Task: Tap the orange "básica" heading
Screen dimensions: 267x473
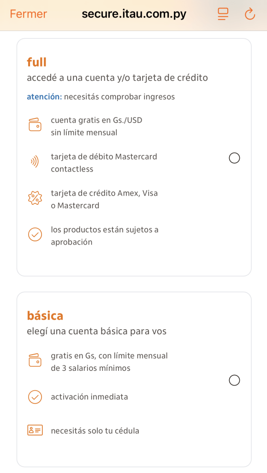Action: coord(45,315)
